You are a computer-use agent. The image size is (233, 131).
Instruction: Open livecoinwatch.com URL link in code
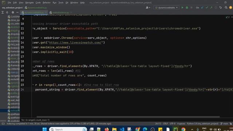(x=75, y=43)
